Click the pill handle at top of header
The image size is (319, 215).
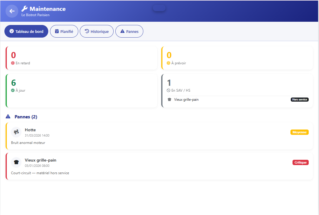pyautogui.click(x=159, y=8)
